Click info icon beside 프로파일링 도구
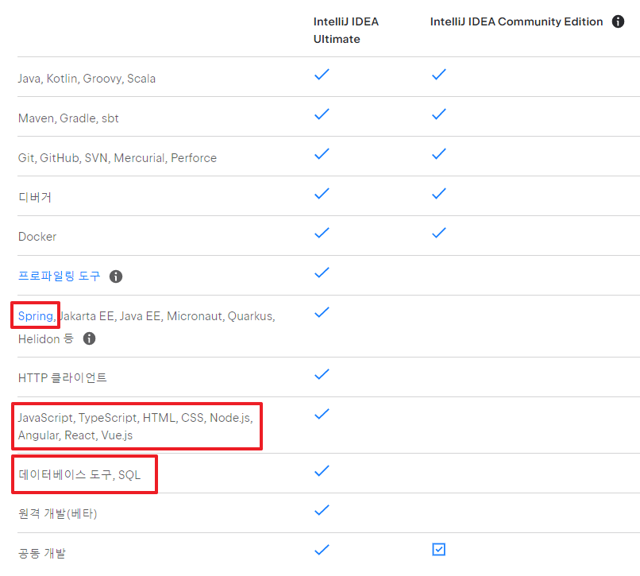This screenshot has width=640, height=576. click(x=116, y=276)
